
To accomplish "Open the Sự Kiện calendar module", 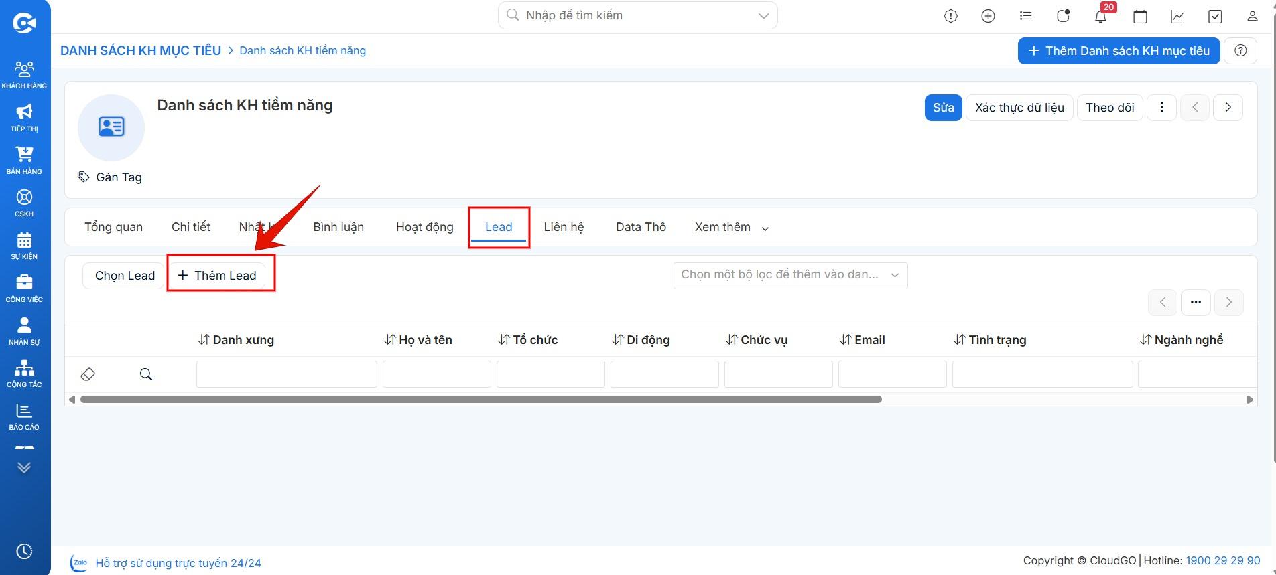I will [24, 245].
